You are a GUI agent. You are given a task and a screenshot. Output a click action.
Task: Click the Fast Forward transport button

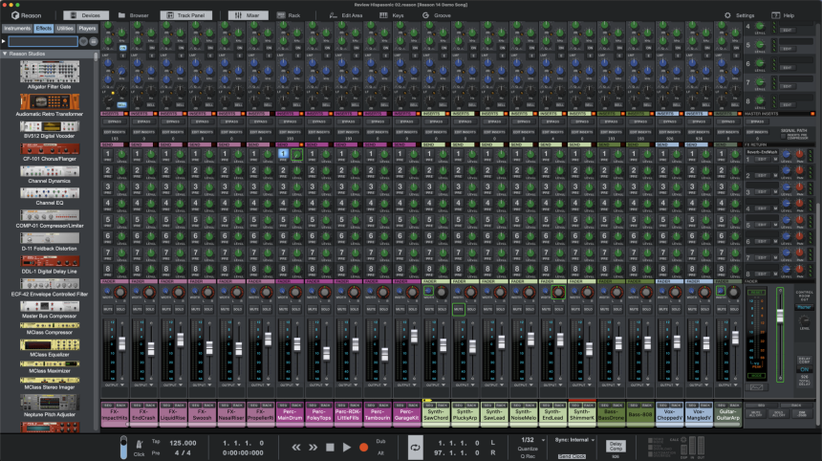click(x=313, y=448)
